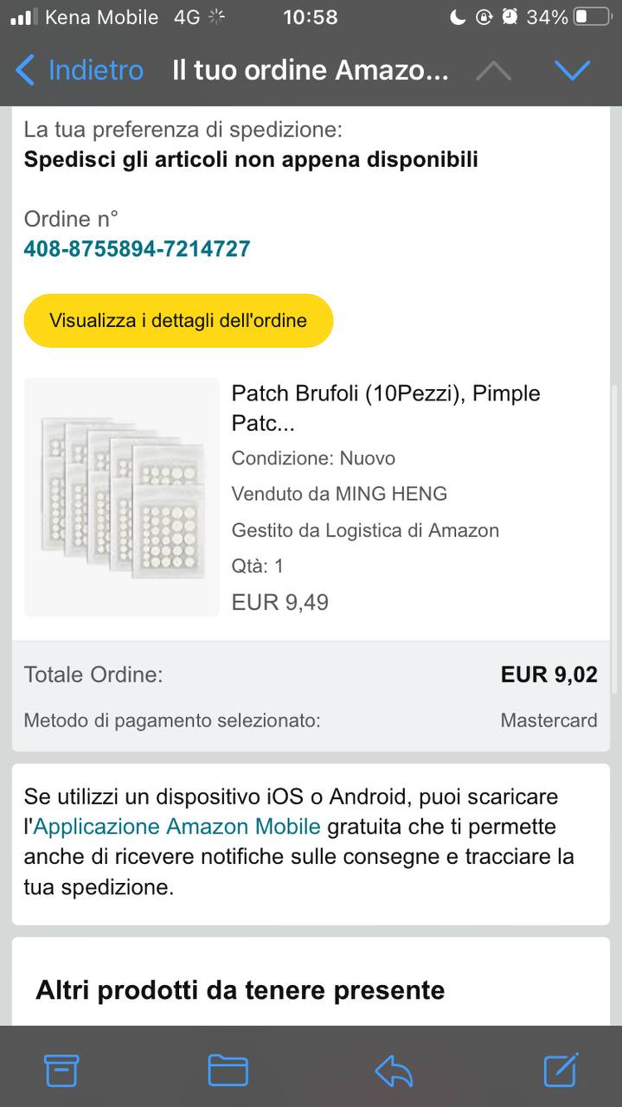Tap the Do Not Disturb moon icon
Screen dimensions: 622x1107
click(458, 16)
